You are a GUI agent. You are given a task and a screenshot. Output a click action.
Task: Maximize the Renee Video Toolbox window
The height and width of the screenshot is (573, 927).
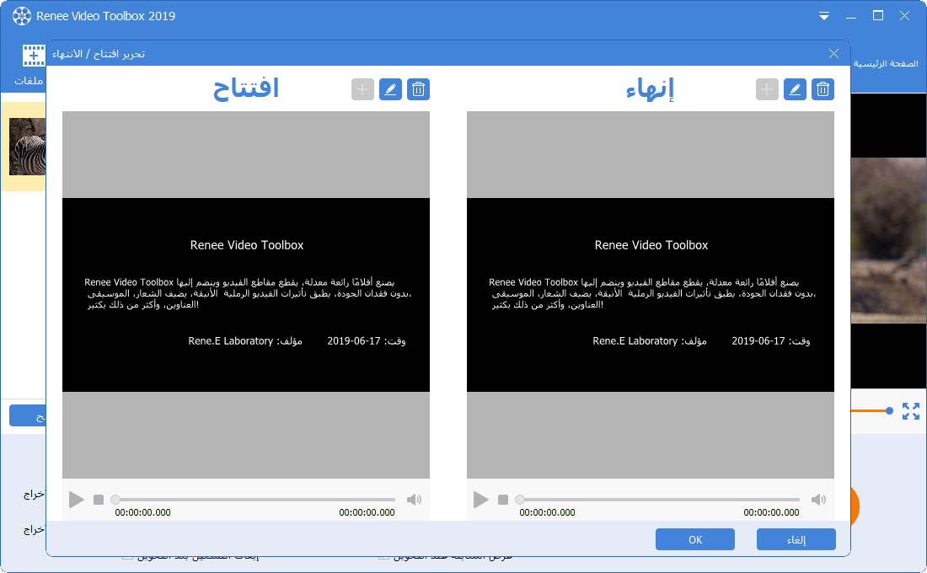pos(878,16)
